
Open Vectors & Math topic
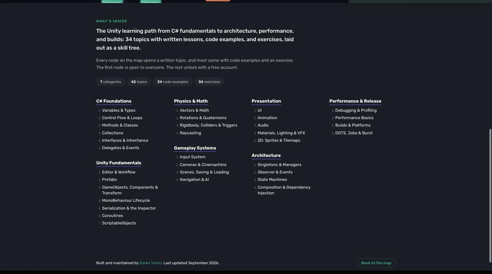point(194,110)
